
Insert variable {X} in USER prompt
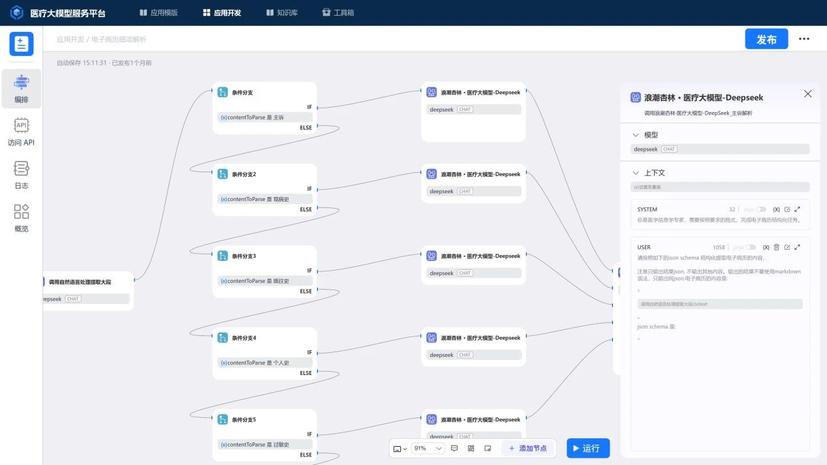click(766, 247)
